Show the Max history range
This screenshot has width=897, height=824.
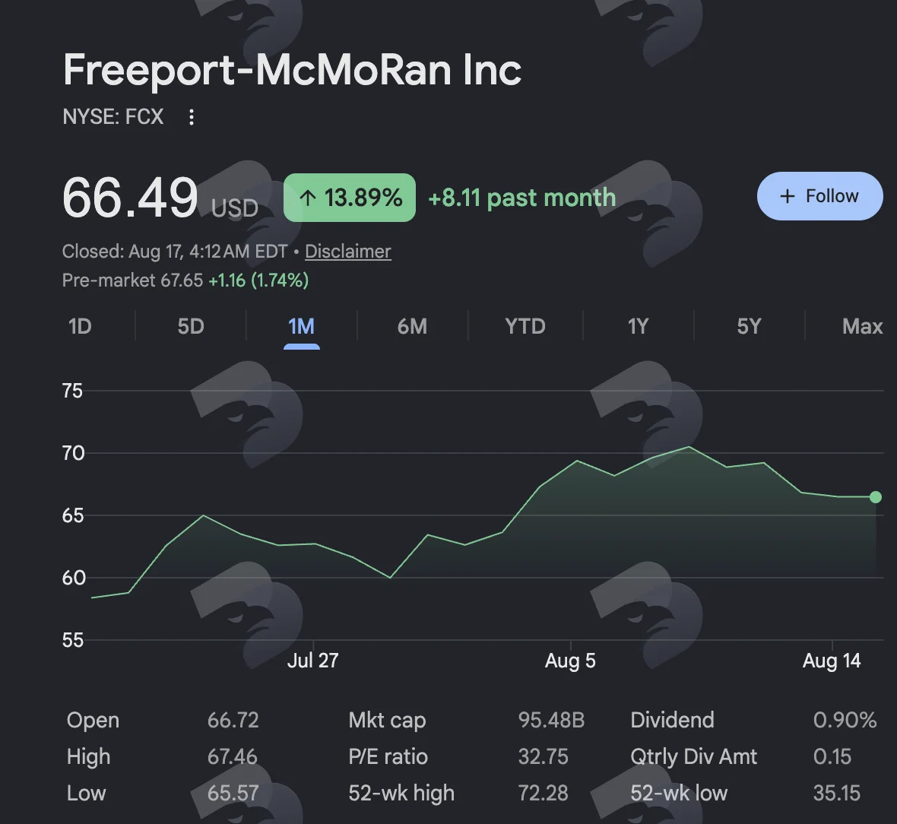862,326
